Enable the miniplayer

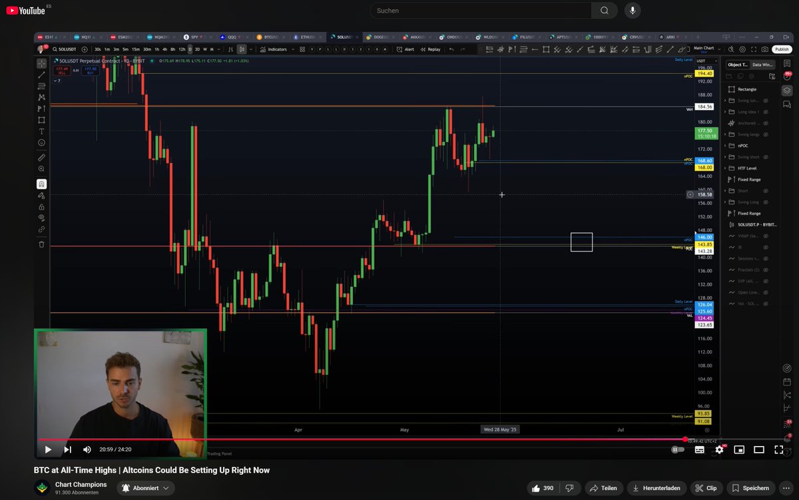(739, 449)
